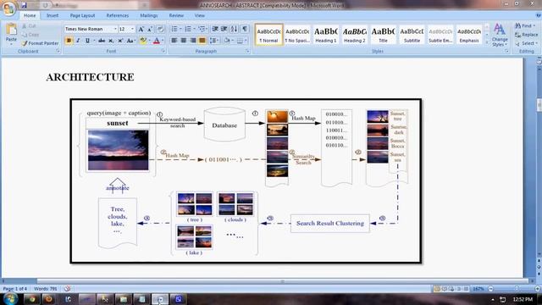Screen dimensions: 542x305
Task: Open font color dropdown arrow
Action: (163, 41)
